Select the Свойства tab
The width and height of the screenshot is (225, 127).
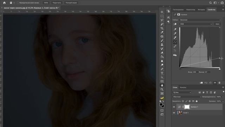[211, 10]
